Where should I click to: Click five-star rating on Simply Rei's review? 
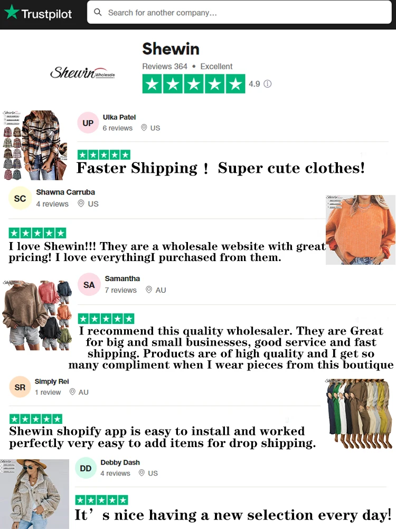[x=36, y=419]
